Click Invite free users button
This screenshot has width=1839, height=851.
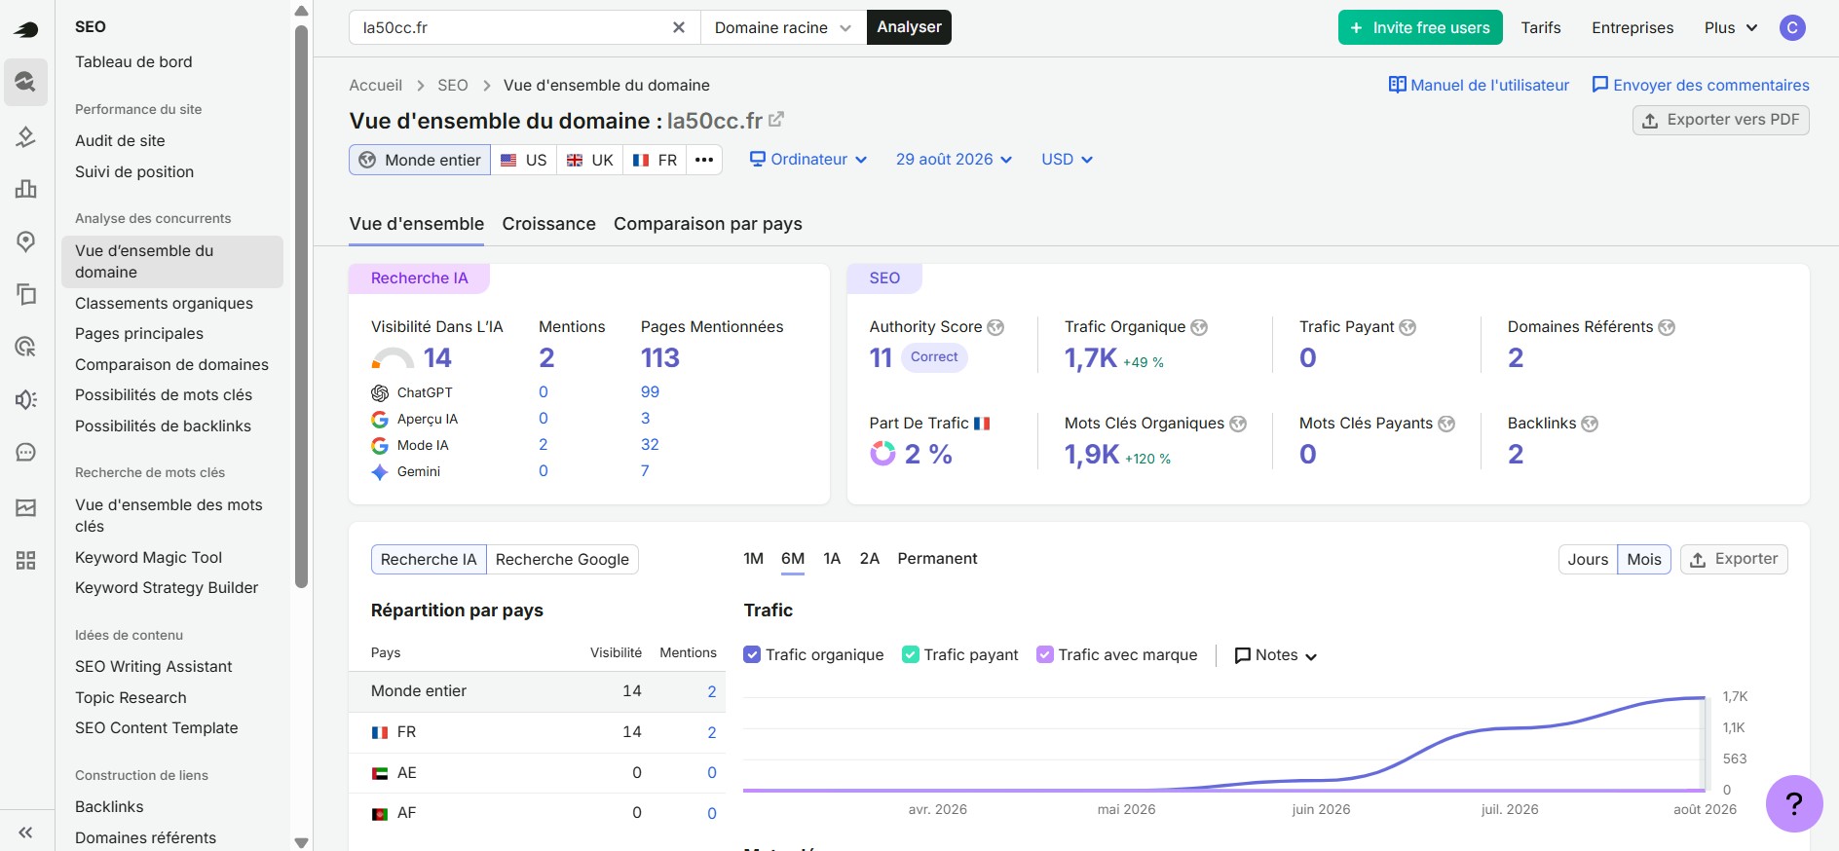1420,27
